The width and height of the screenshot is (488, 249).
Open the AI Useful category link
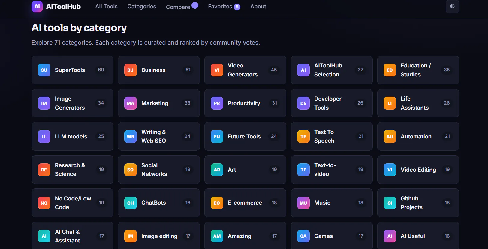coord(418,236)
